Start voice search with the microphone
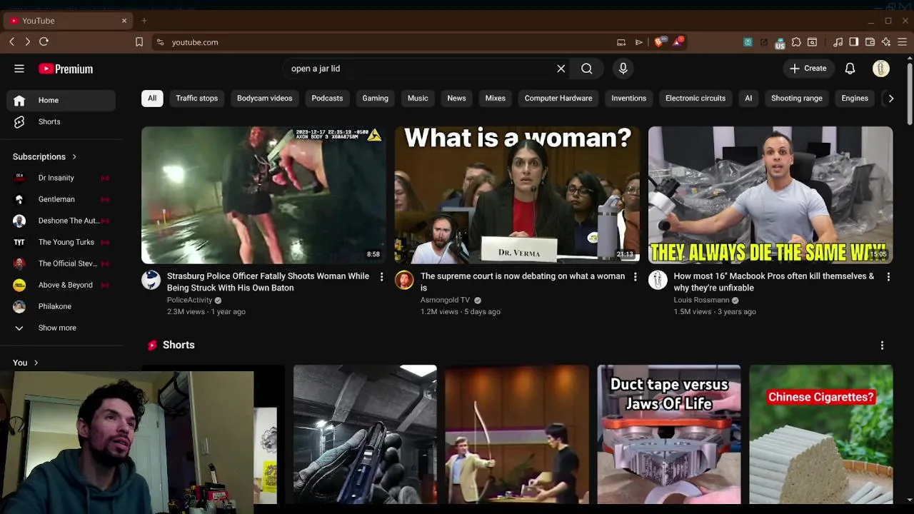Image resolution: width=914 pixels, height=514 pixels. pos(623,69)
